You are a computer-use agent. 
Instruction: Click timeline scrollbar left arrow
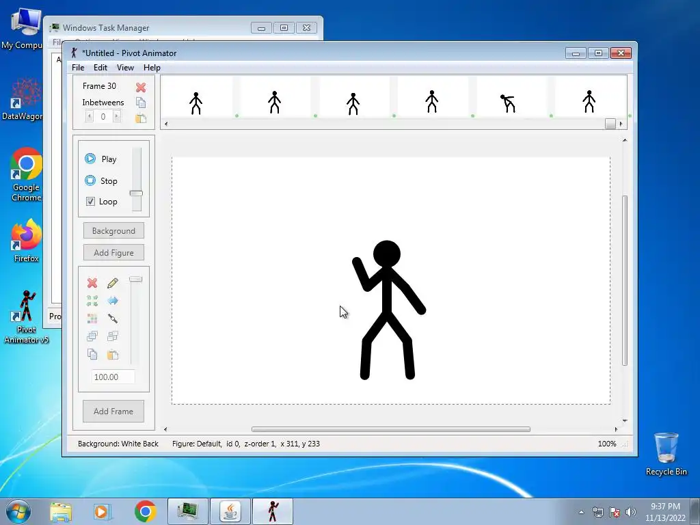pyautogui.click(x=166, y=124)
